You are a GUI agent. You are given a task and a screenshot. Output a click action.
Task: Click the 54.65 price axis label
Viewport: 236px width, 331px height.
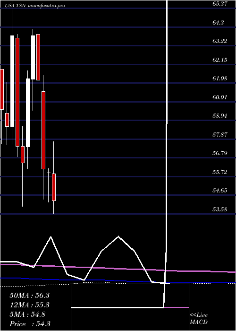point(220,191)
